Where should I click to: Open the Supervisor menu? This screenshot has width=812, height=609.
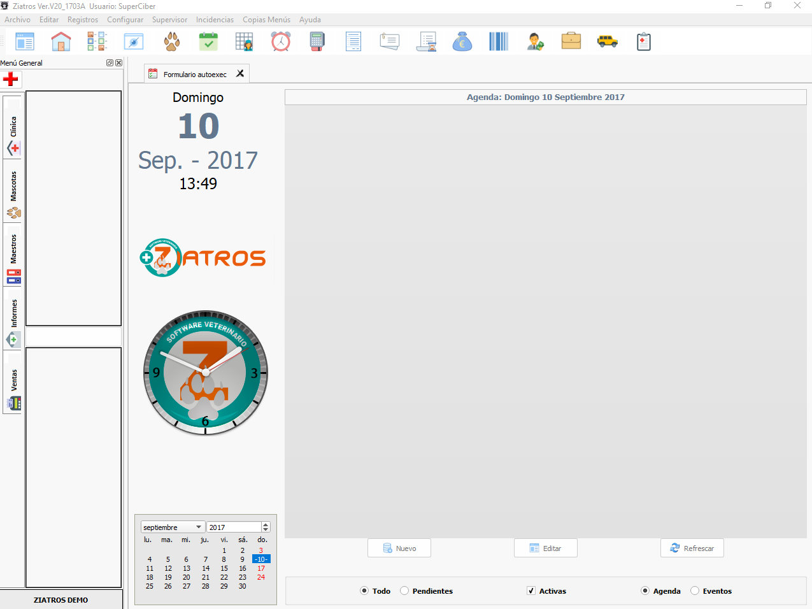[x=169, y=20]
